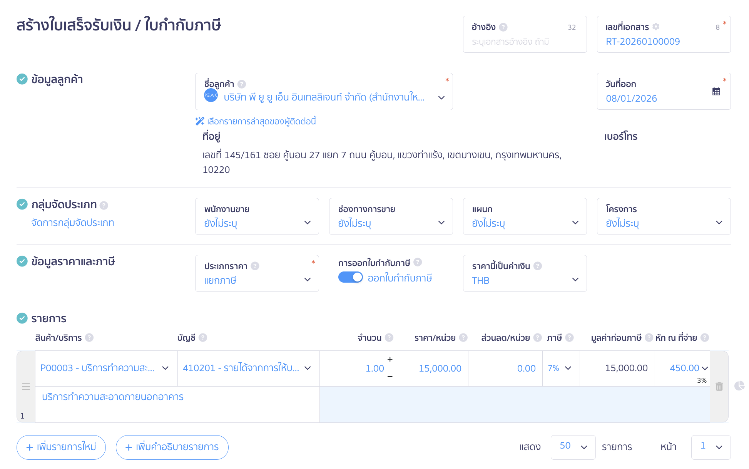The image size is (749, 469).
Task: Open the จัดการกลุ่มจัดประเภท link
Action: (73, 223)
